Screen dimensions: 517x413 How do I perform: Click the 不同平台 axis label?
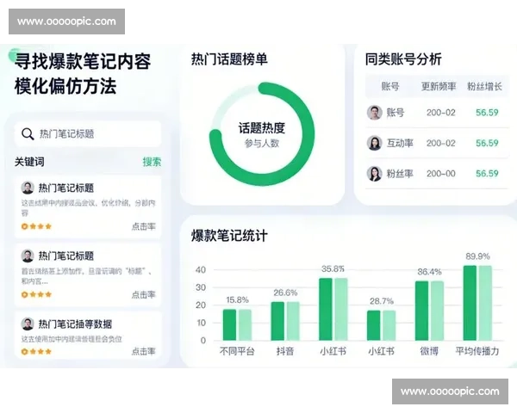(x=237, y=351)
